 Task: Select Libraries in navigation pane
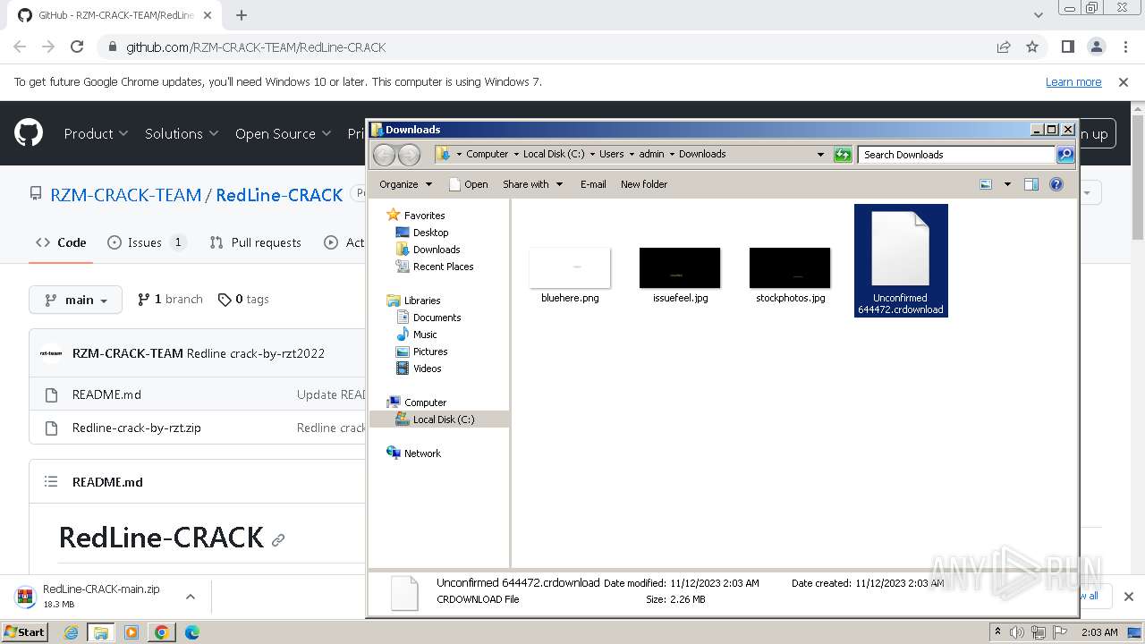click(414, 301)
